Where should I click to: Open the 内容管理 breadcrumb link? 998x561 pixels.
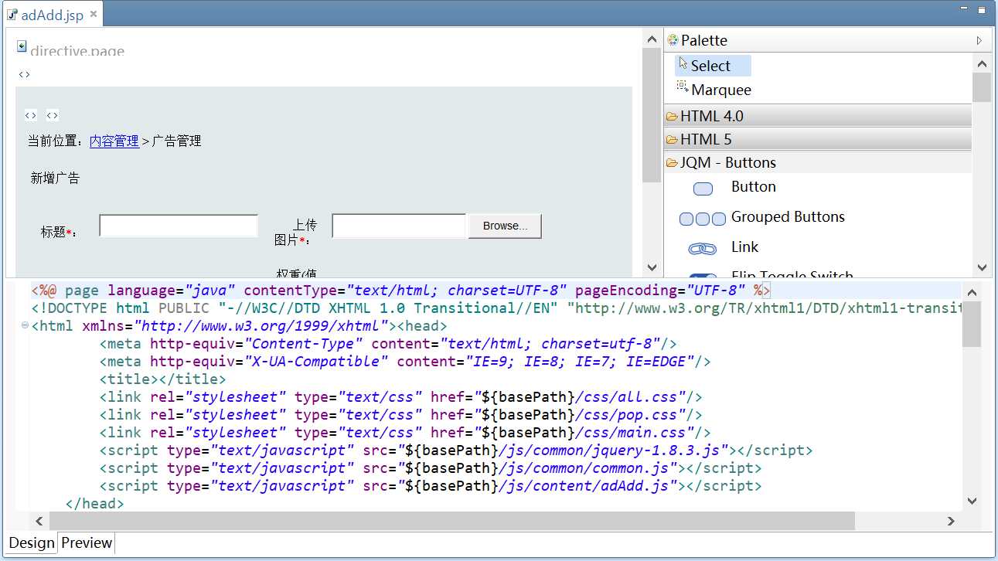(114, 141)
